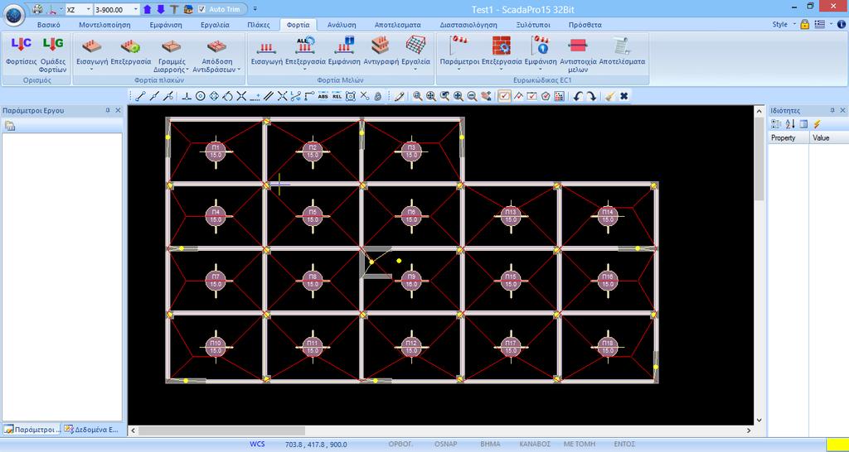Select the circle center snap icon
The width and height of the screenshot is (849, 452).
(x=201, y=96)
